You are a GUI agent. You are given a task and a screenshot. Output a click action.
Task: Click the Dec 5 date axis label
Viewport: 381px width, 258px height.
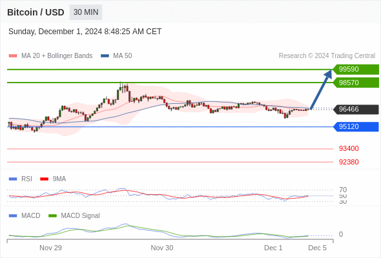coord(317,248)
